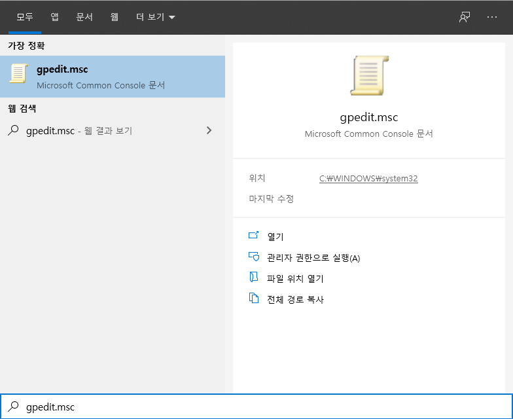This screenshot has width=513, height=419.
Task: Click the gpedit.msc title in preview pane
Action: click(369, 118)
